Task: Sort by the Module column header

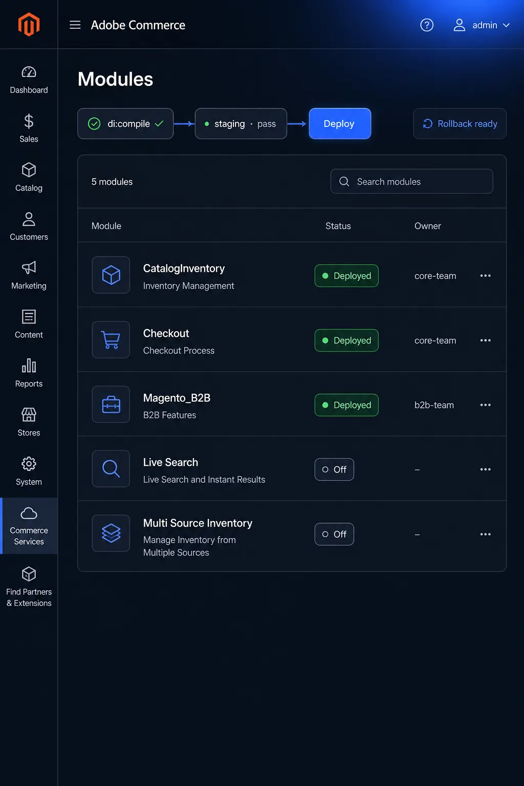Action: click(x=106, y=226)
